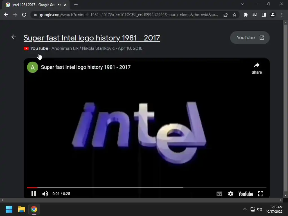The height and width of the screenshot is (216, 288).
Task: Show hidden system tray icons
Action: (245, 209)
